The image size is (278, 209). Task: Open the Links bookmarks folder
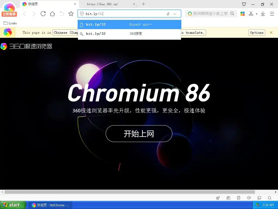tap(10, 23)
